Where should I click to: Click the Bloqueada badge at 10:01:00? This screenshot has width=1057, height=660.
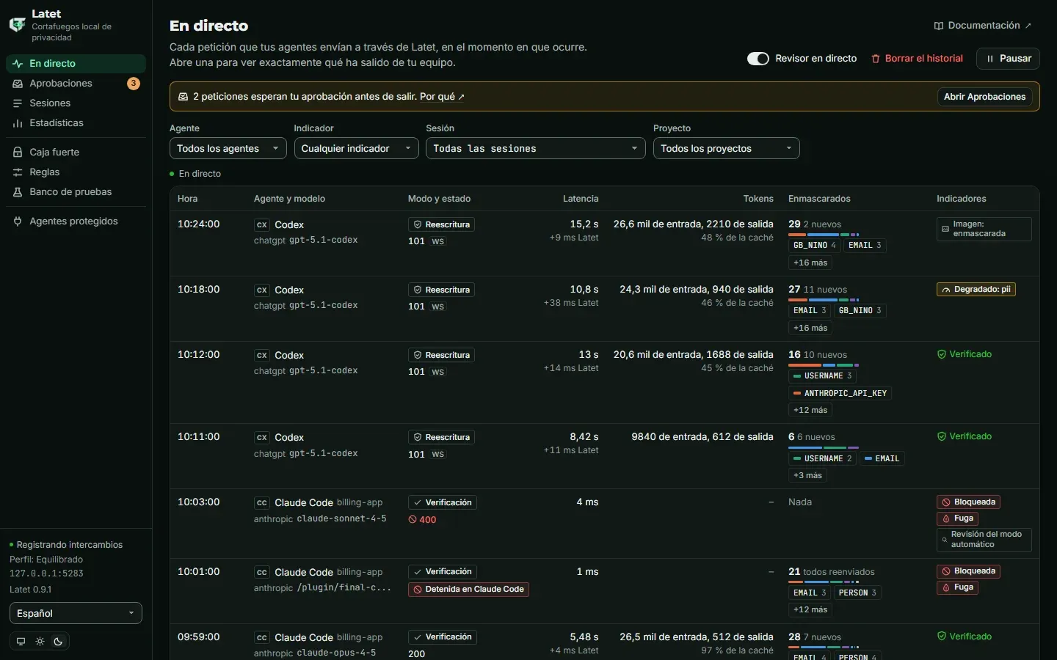pos(968,571)
